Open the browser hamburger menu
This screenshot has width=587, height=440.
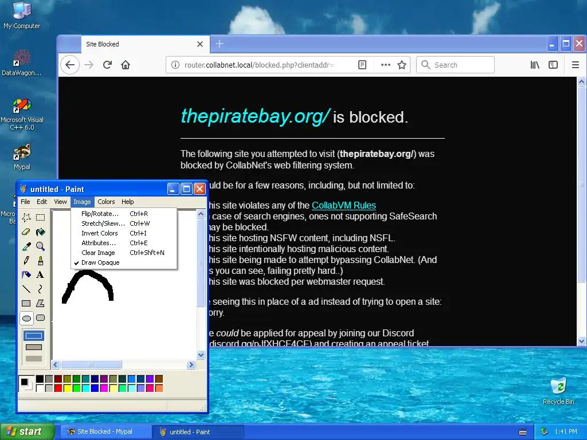point(576,65)
